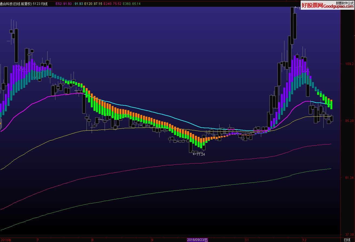Click the left-edge sidebar expand handle
This screenshot has height=242, width=355.
point(1,124)
